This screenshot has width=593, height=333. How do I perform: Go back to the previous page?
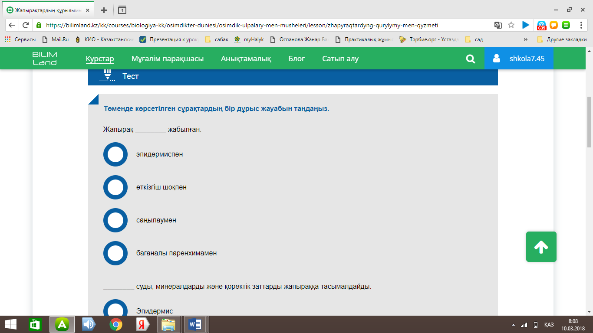click(x=12, y=25)
